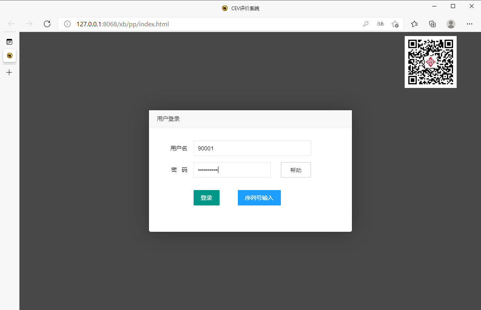Click the QR code image
Viewport: 481px width, 310px height.
(x=430, y=62)
